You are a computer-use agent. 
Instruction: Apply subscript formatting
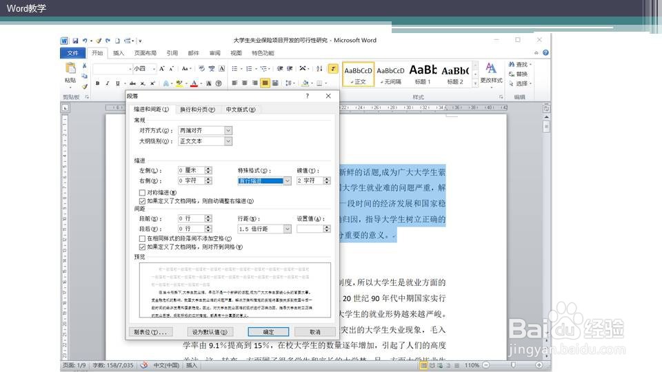[143, 83]
